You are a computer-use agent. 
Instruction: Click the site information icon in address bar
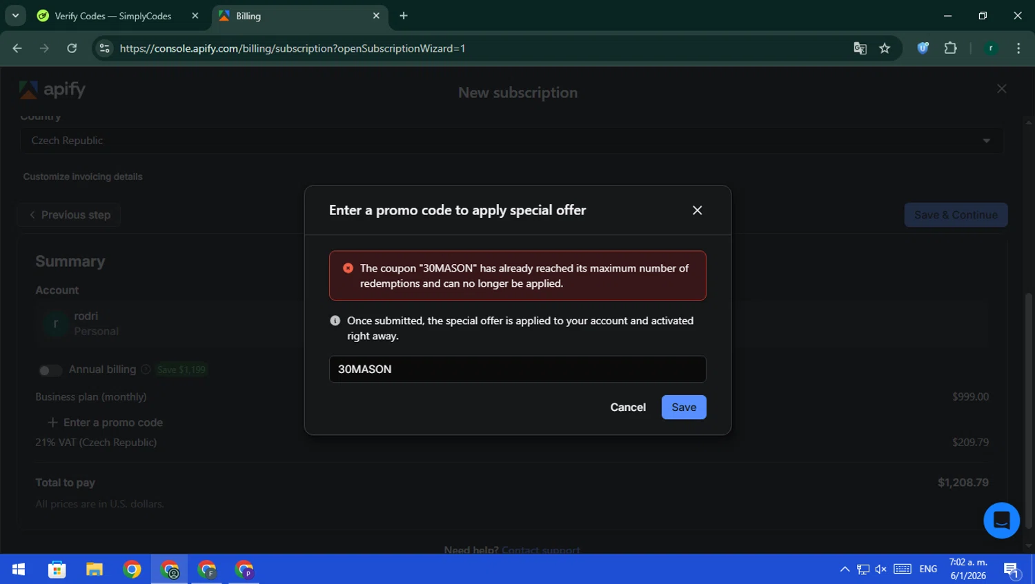pos(104,48)
